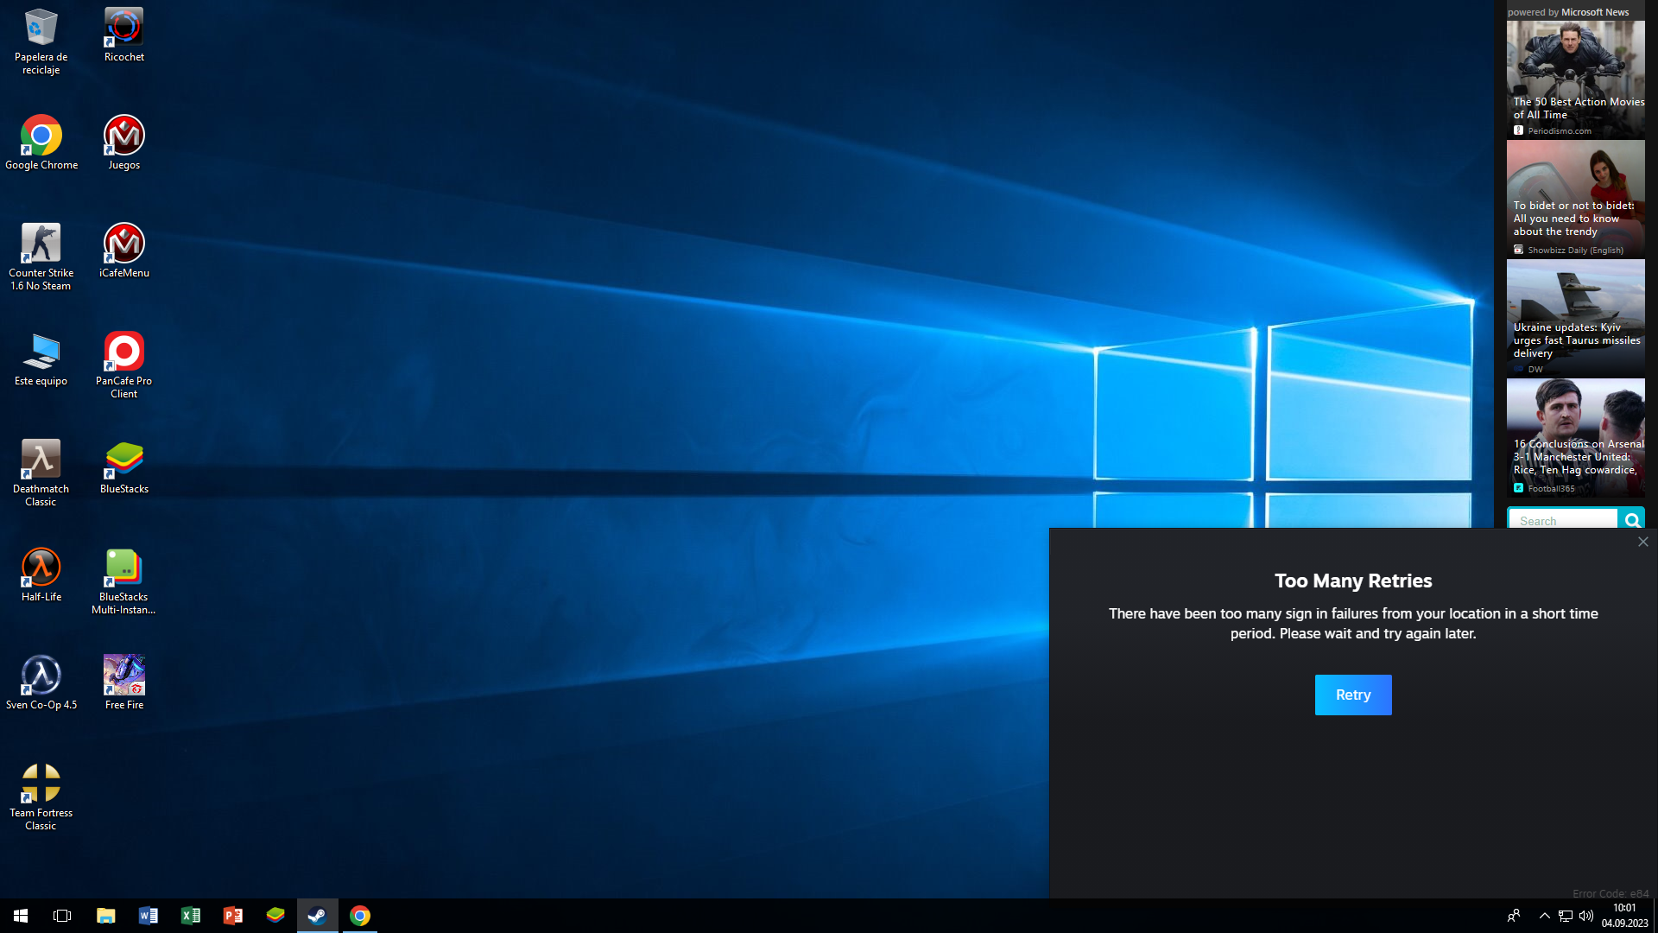Open PowerPoint from the taskbar
Image resolution: width=1658 pixels, height=933 pixels.
232,915
